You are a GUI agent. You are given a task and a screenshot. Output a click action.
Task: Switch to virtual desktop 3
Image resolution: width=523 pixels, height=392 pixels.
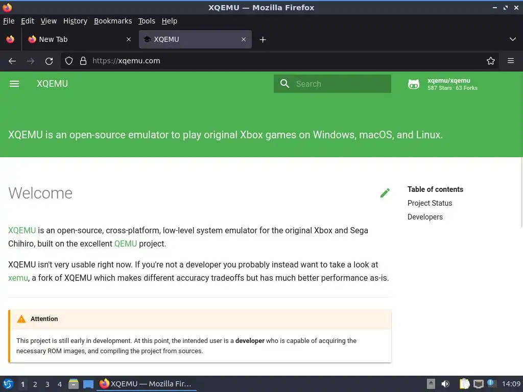pyautogui.click(x=47, y=384)
